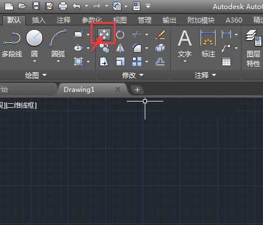Select the linear dimension tool
263x225 pixels.
tap(226, 34)
